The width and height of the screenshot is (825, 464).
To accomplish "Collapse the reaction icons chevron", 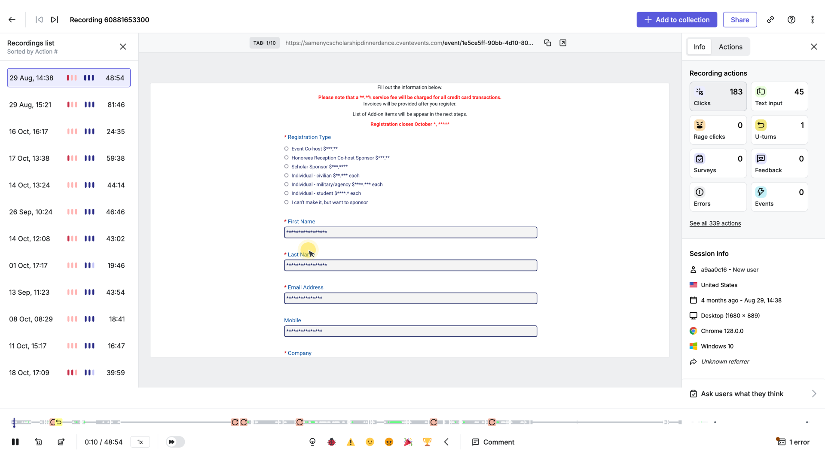I will pos(446,442).
